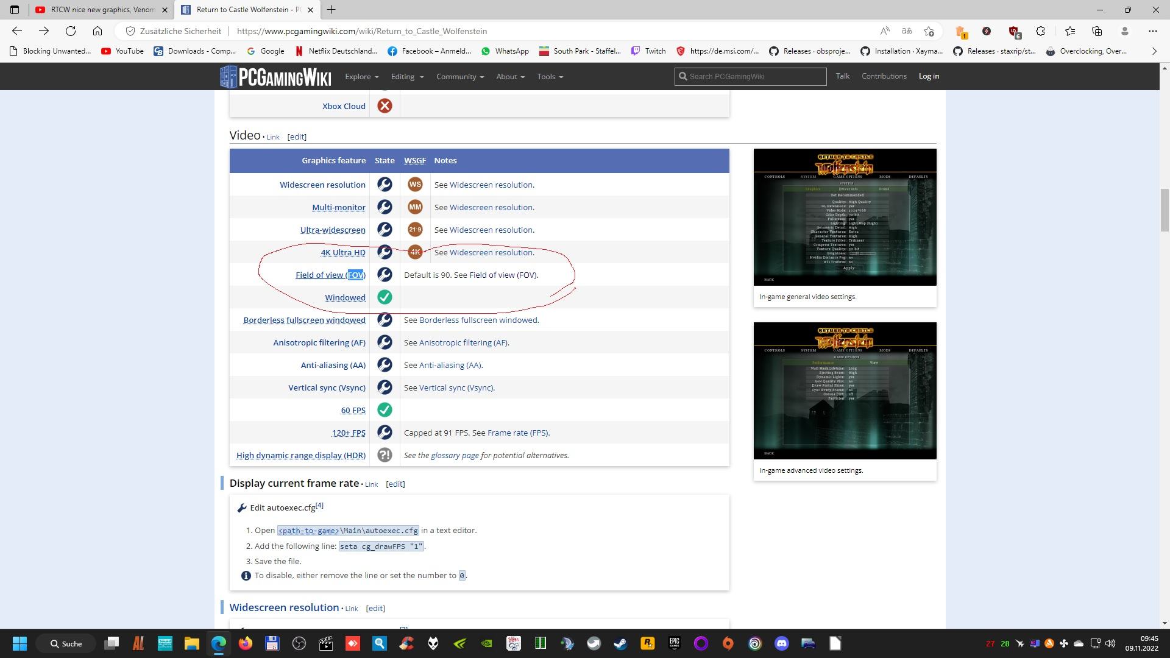The height and width of the screenshot is (658, 1170).
Task: Click Xbox Cloud link
Action: (344, 106)
